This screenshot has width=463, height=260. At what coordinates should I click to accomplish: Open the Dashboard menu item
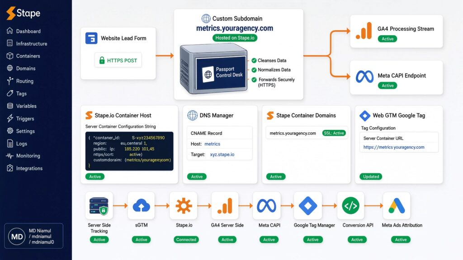[x=24, y=31]
